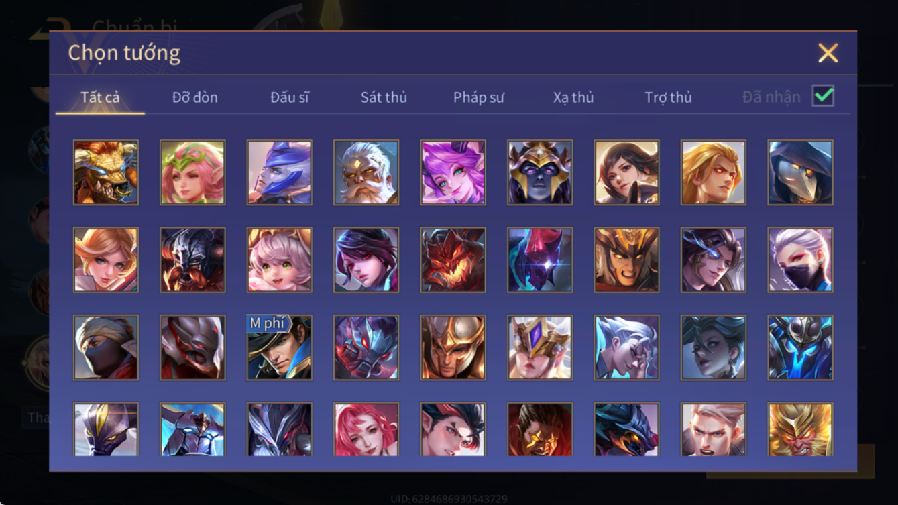Toggle the 'Đã nhận' checkbox
The image size is (898, 505).
coord(823,96)
